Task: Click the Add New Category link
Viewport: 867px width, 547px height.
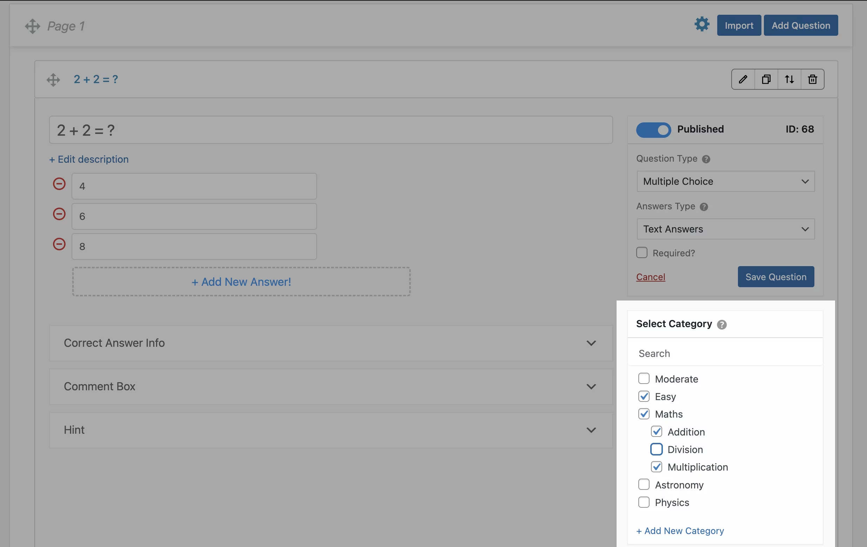Action: 680,531
